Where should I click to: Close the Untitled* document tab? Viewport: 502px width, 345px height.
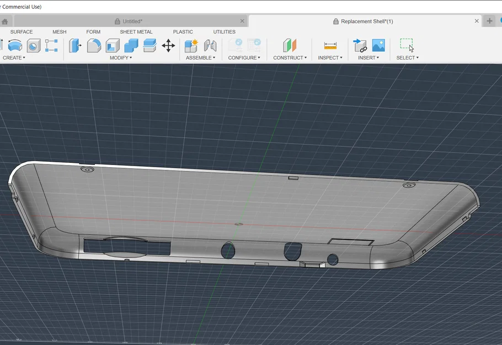(x=242, y=21)
